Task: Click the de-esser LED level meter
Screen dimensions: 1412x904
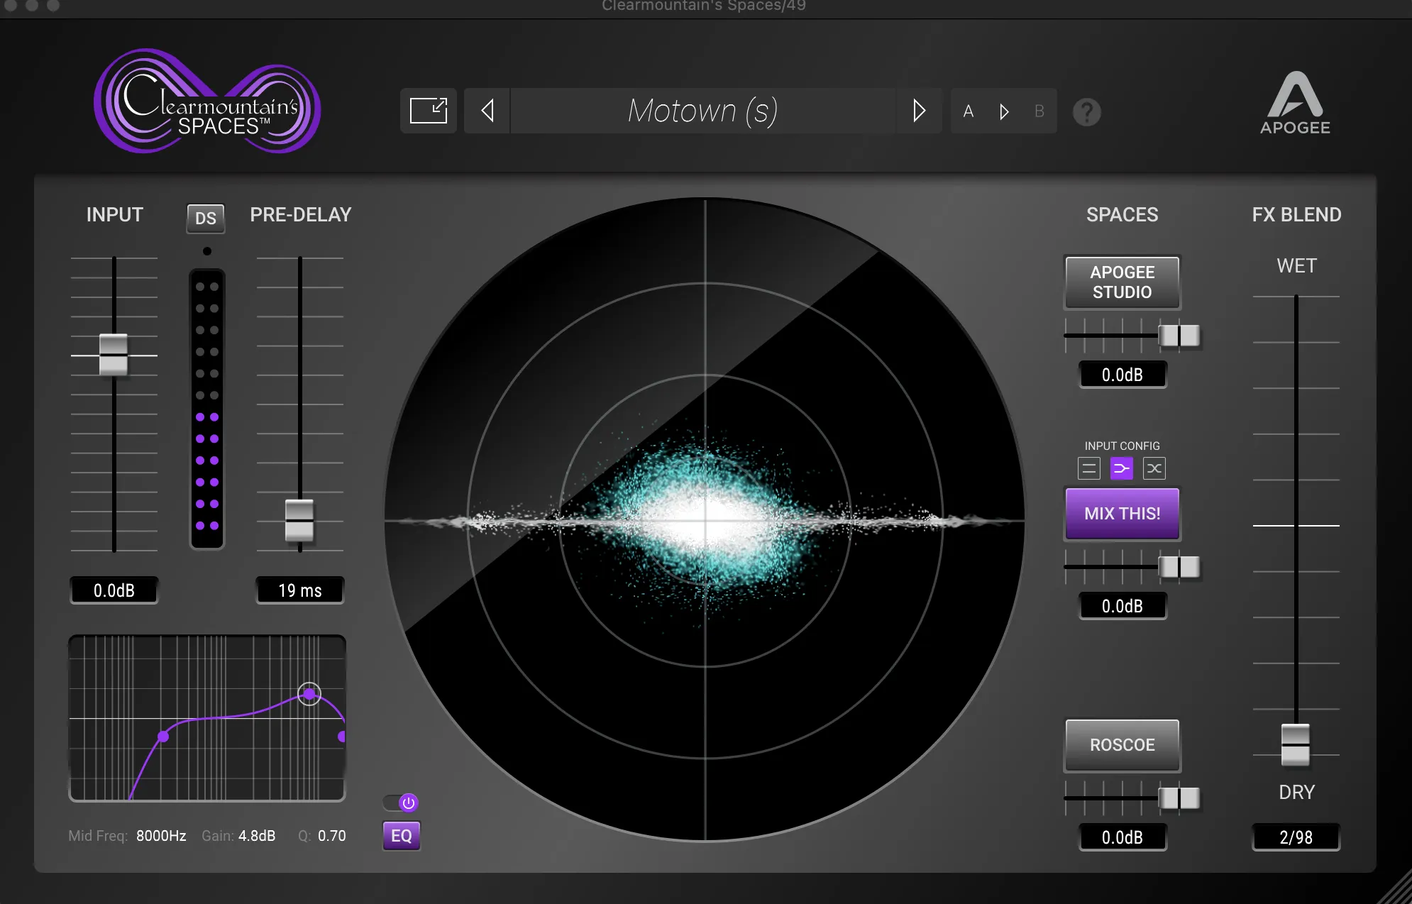Action: (206, 409)
